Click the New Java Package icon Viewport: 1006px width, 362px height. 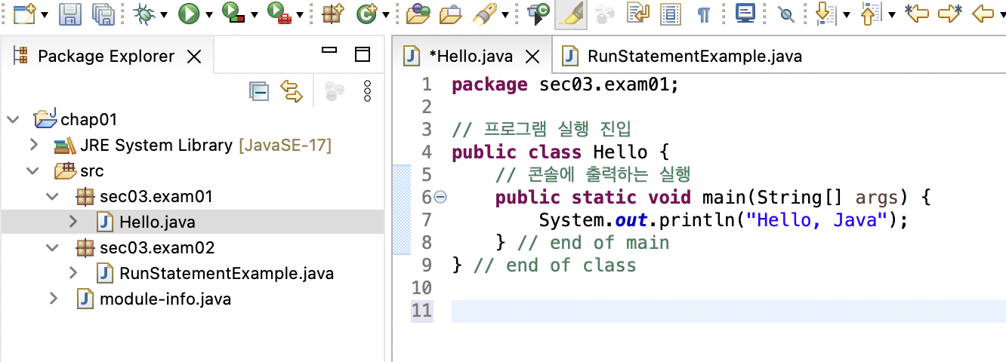click(332, 13)
